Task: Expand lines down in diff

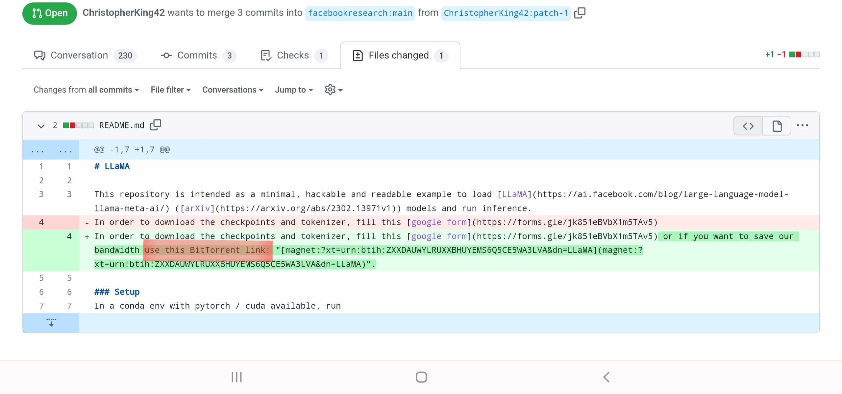Action: [51, 323]
